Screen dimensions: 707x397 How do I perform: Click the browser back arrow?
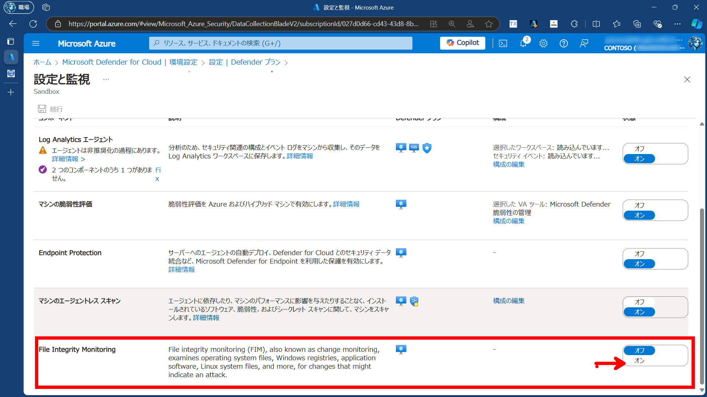tap(13, 24)
